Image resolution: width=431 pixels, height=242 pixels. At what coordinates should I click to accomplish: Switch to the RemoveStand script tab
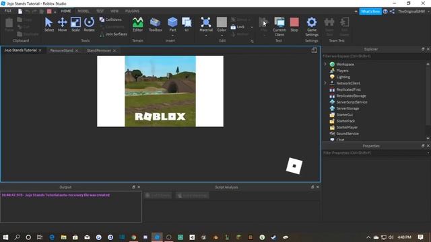[61, 50]
